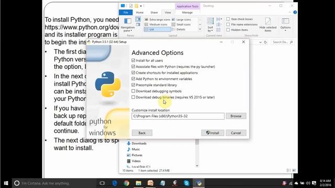Toggle the Preview pane icon
This screenshot has height=188, width=335.
(138, 19)
